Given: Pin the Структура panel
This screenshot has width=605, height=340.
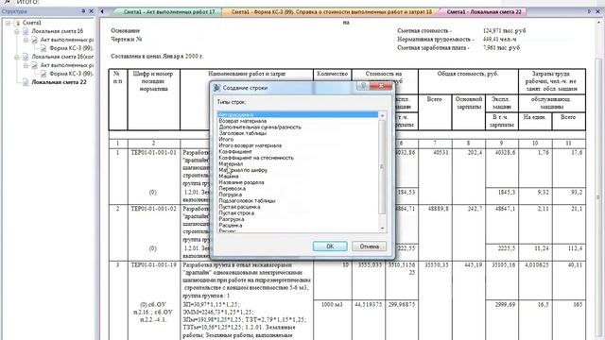Looking at the screenshot, I should pyautogui.click(x=83, y=11).
